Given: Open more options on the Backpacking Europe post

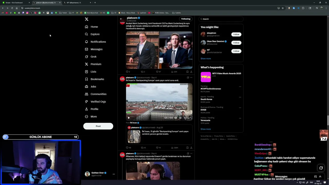Looking at the screenshot, I should 191,78.
